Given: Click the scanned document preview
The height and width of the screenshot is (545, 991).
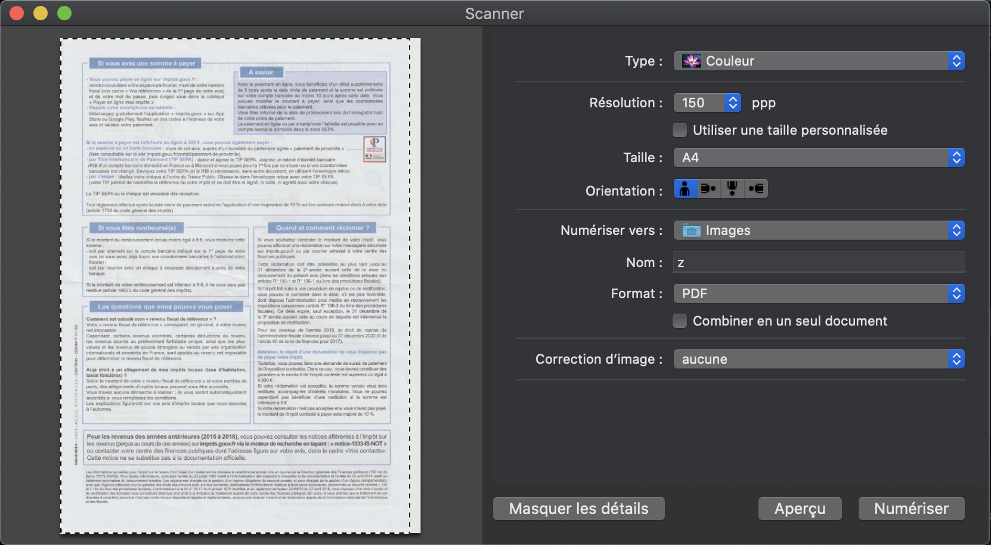Looking at the screenshot, I should 240,286.
